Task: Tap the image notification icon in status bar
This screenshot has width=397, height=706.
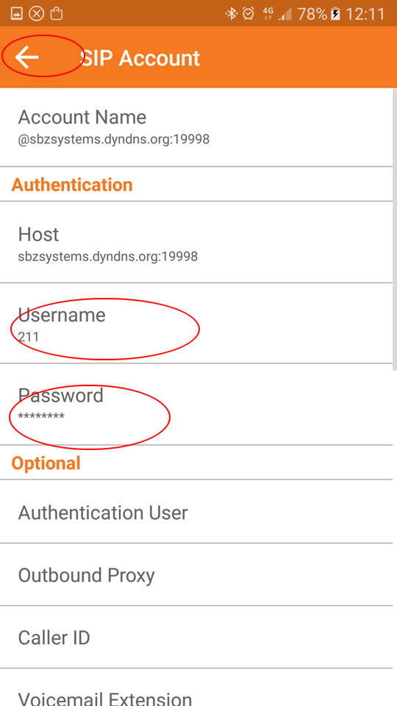Action: coord(16,14)
